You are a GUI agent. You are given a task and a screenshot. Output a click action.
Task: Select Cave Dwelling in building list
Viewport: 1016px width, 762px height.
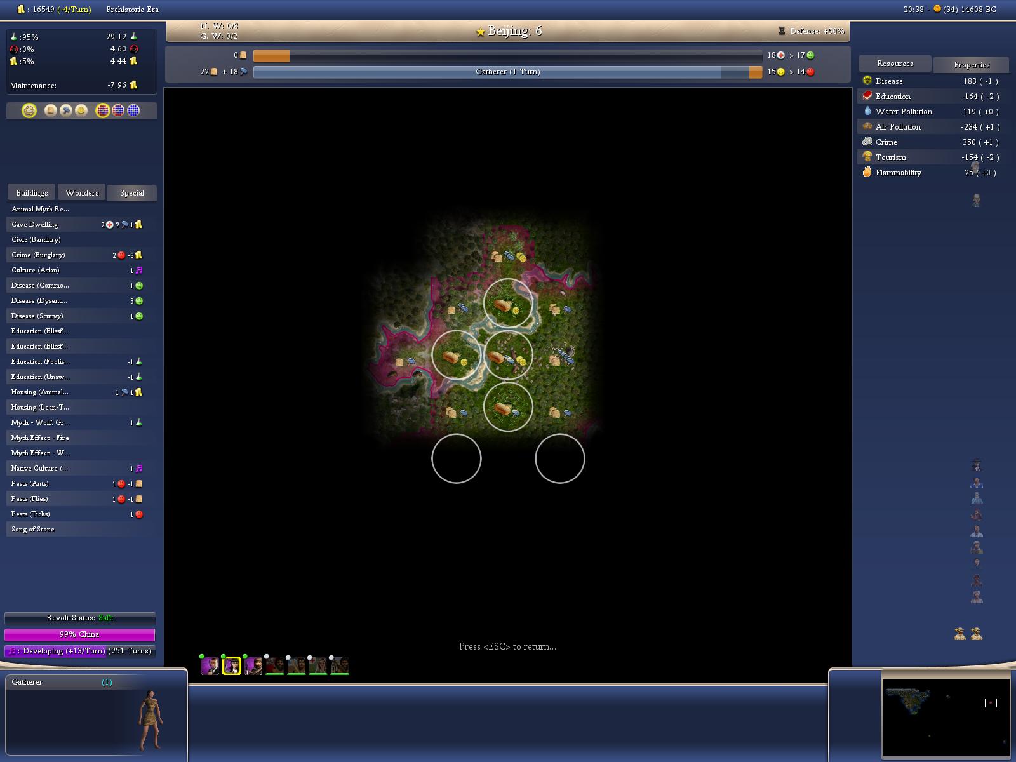point(35,224)
